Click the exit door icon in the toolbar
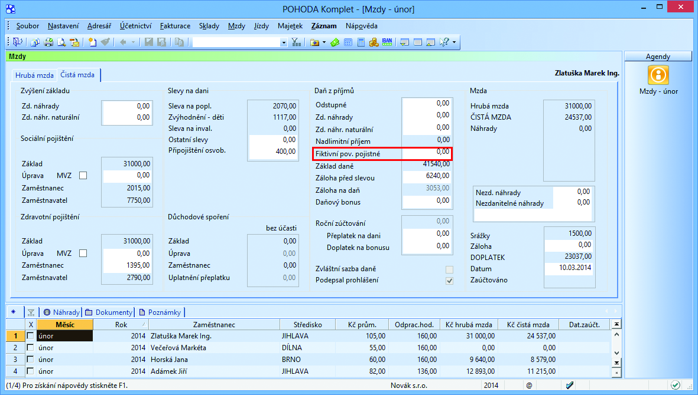 pyautogui.click(x=17, y=42)
